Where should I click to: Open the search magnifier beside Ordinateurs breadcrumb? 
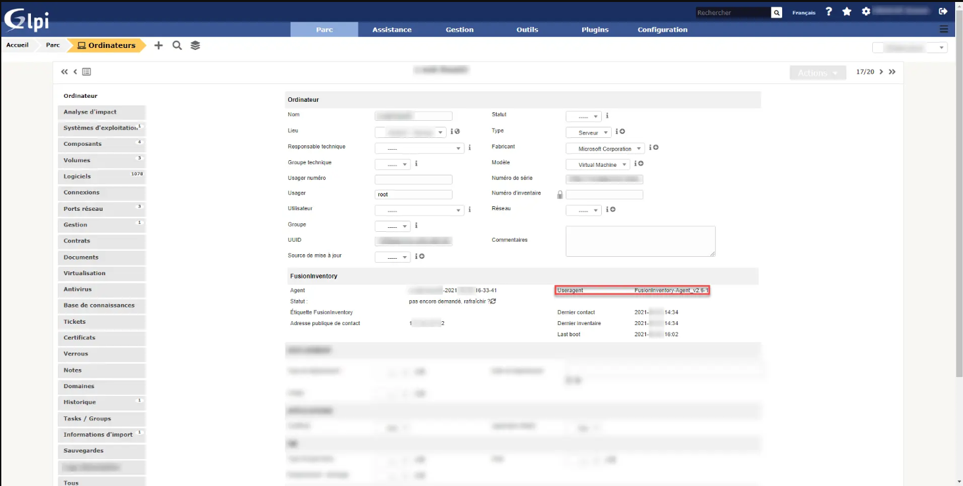point(177,45)
